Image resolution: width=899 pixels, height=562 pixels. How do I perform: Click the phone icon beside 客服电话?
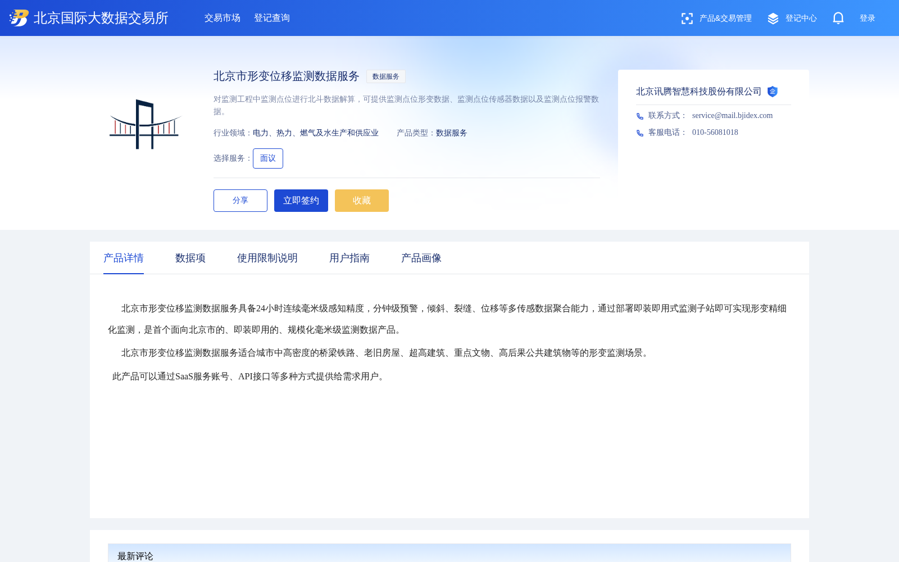[640, 133]
